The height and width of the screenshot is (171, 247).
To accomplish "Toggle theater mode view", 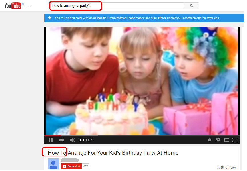I will click(226, 140).
